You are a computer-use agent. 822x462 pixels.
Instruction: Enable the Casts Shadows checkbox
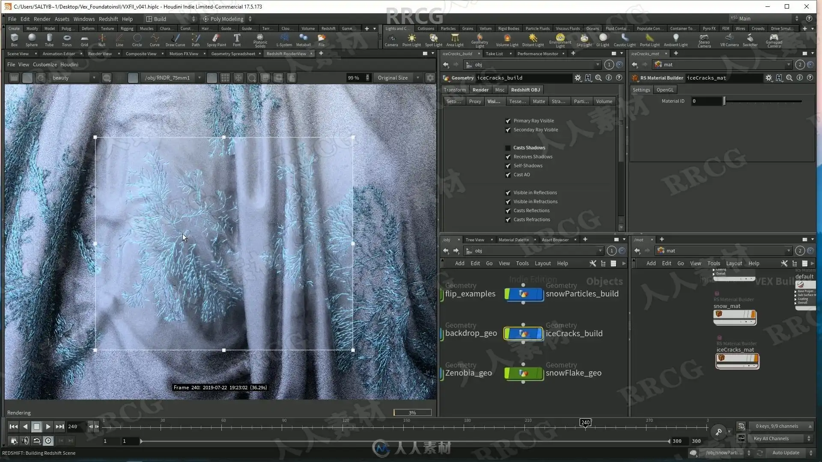coord(508,148)
